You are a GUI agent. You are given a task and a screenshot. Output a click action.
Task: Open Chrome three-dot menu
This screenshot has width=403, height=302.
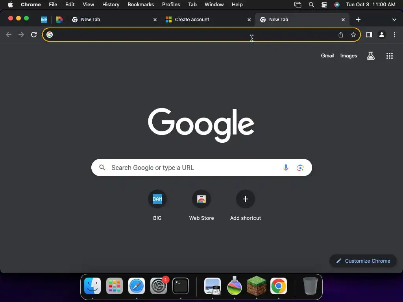394,35
